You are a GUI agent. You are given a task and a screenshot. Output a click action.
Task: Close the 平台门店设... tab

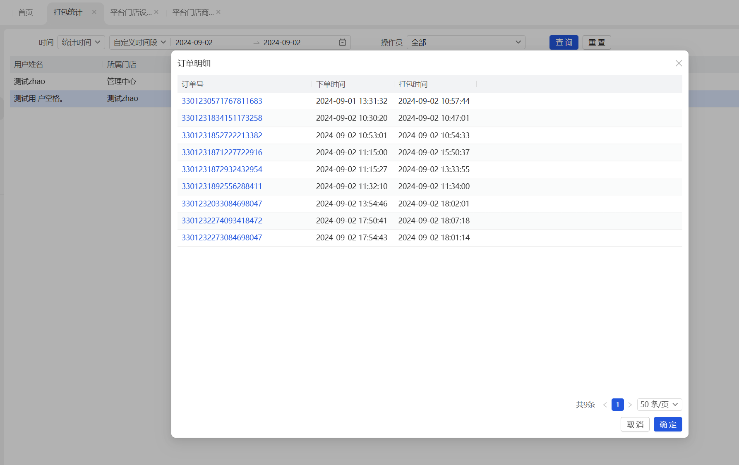[156, 12]
